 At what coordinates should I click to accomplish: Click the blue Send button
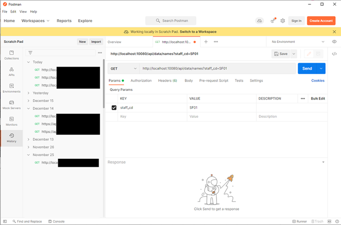(x=307, y=69)
